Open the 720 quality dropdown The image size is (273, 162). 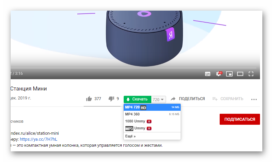(x=158, y=99)
